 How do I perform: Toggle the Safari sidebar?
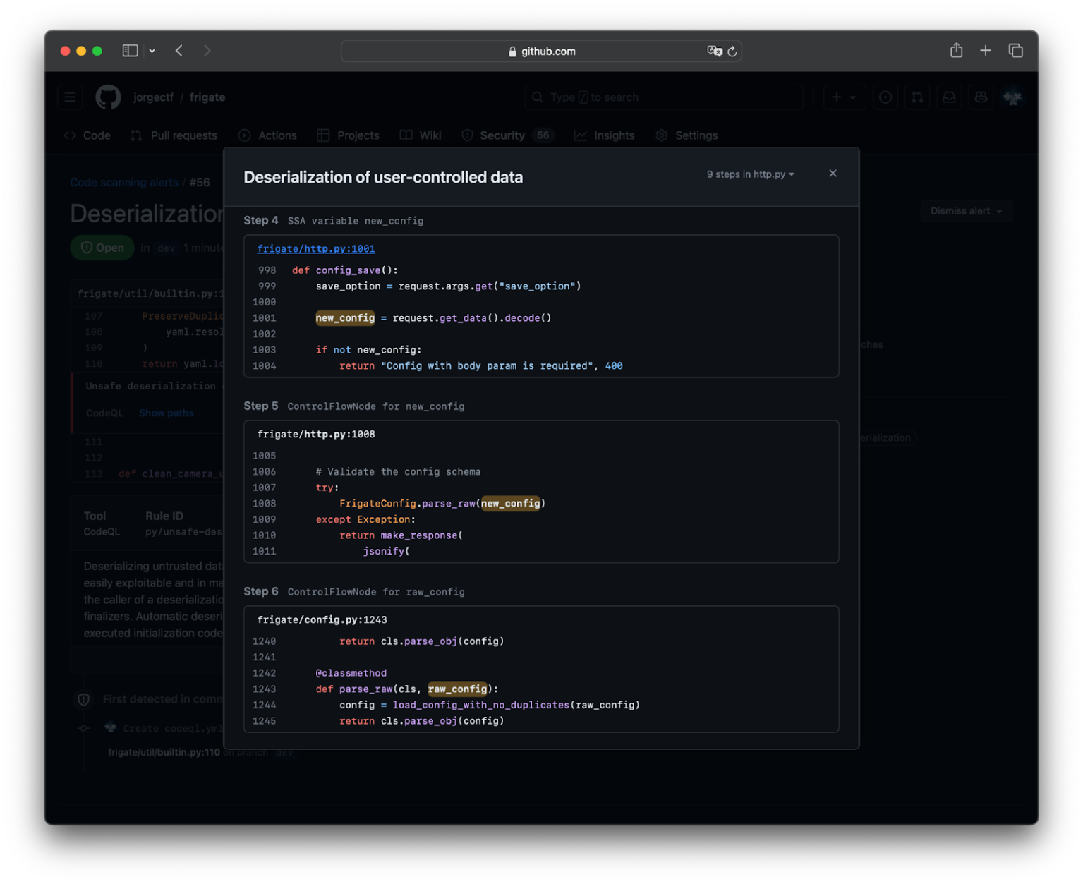coord(130,50)
